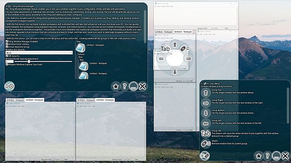This screenshot has width=291, height=163.
Task: Open the question mark help in Join Menu panel
Action: click(267, 156)
